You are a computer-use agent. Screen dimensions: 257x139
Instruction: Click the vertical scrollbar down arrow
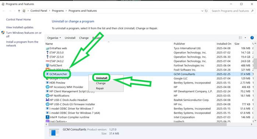tap(255, 121)
